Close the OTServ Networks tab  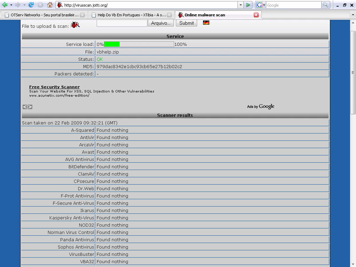(x=82, y=15)
